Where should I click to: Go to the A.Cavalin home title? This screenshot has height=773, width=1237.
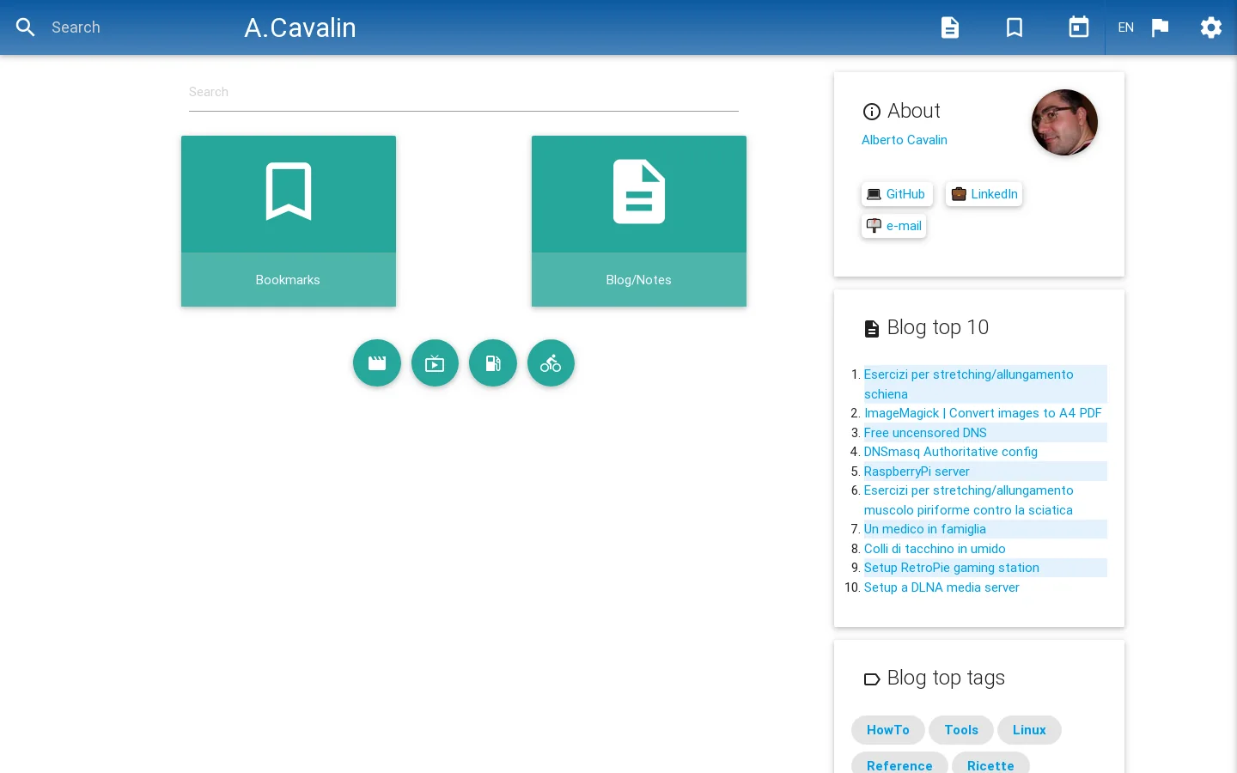(x=301, y=27)
